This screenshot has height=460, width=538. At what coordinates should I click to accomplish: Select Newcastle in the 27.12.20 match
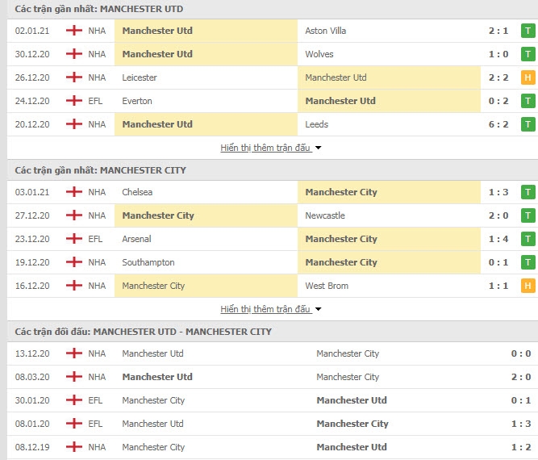325,215
